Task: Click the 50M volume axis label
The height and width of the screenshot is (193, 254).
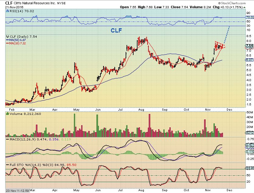Action: [250, 112]
